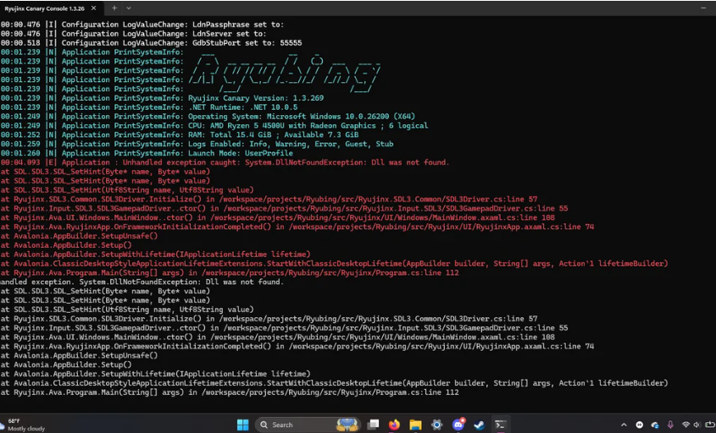Click 'GdbStubPort set to: 55555' log line
This screenshot has height=433, width=716.
[x=151, y=43]
